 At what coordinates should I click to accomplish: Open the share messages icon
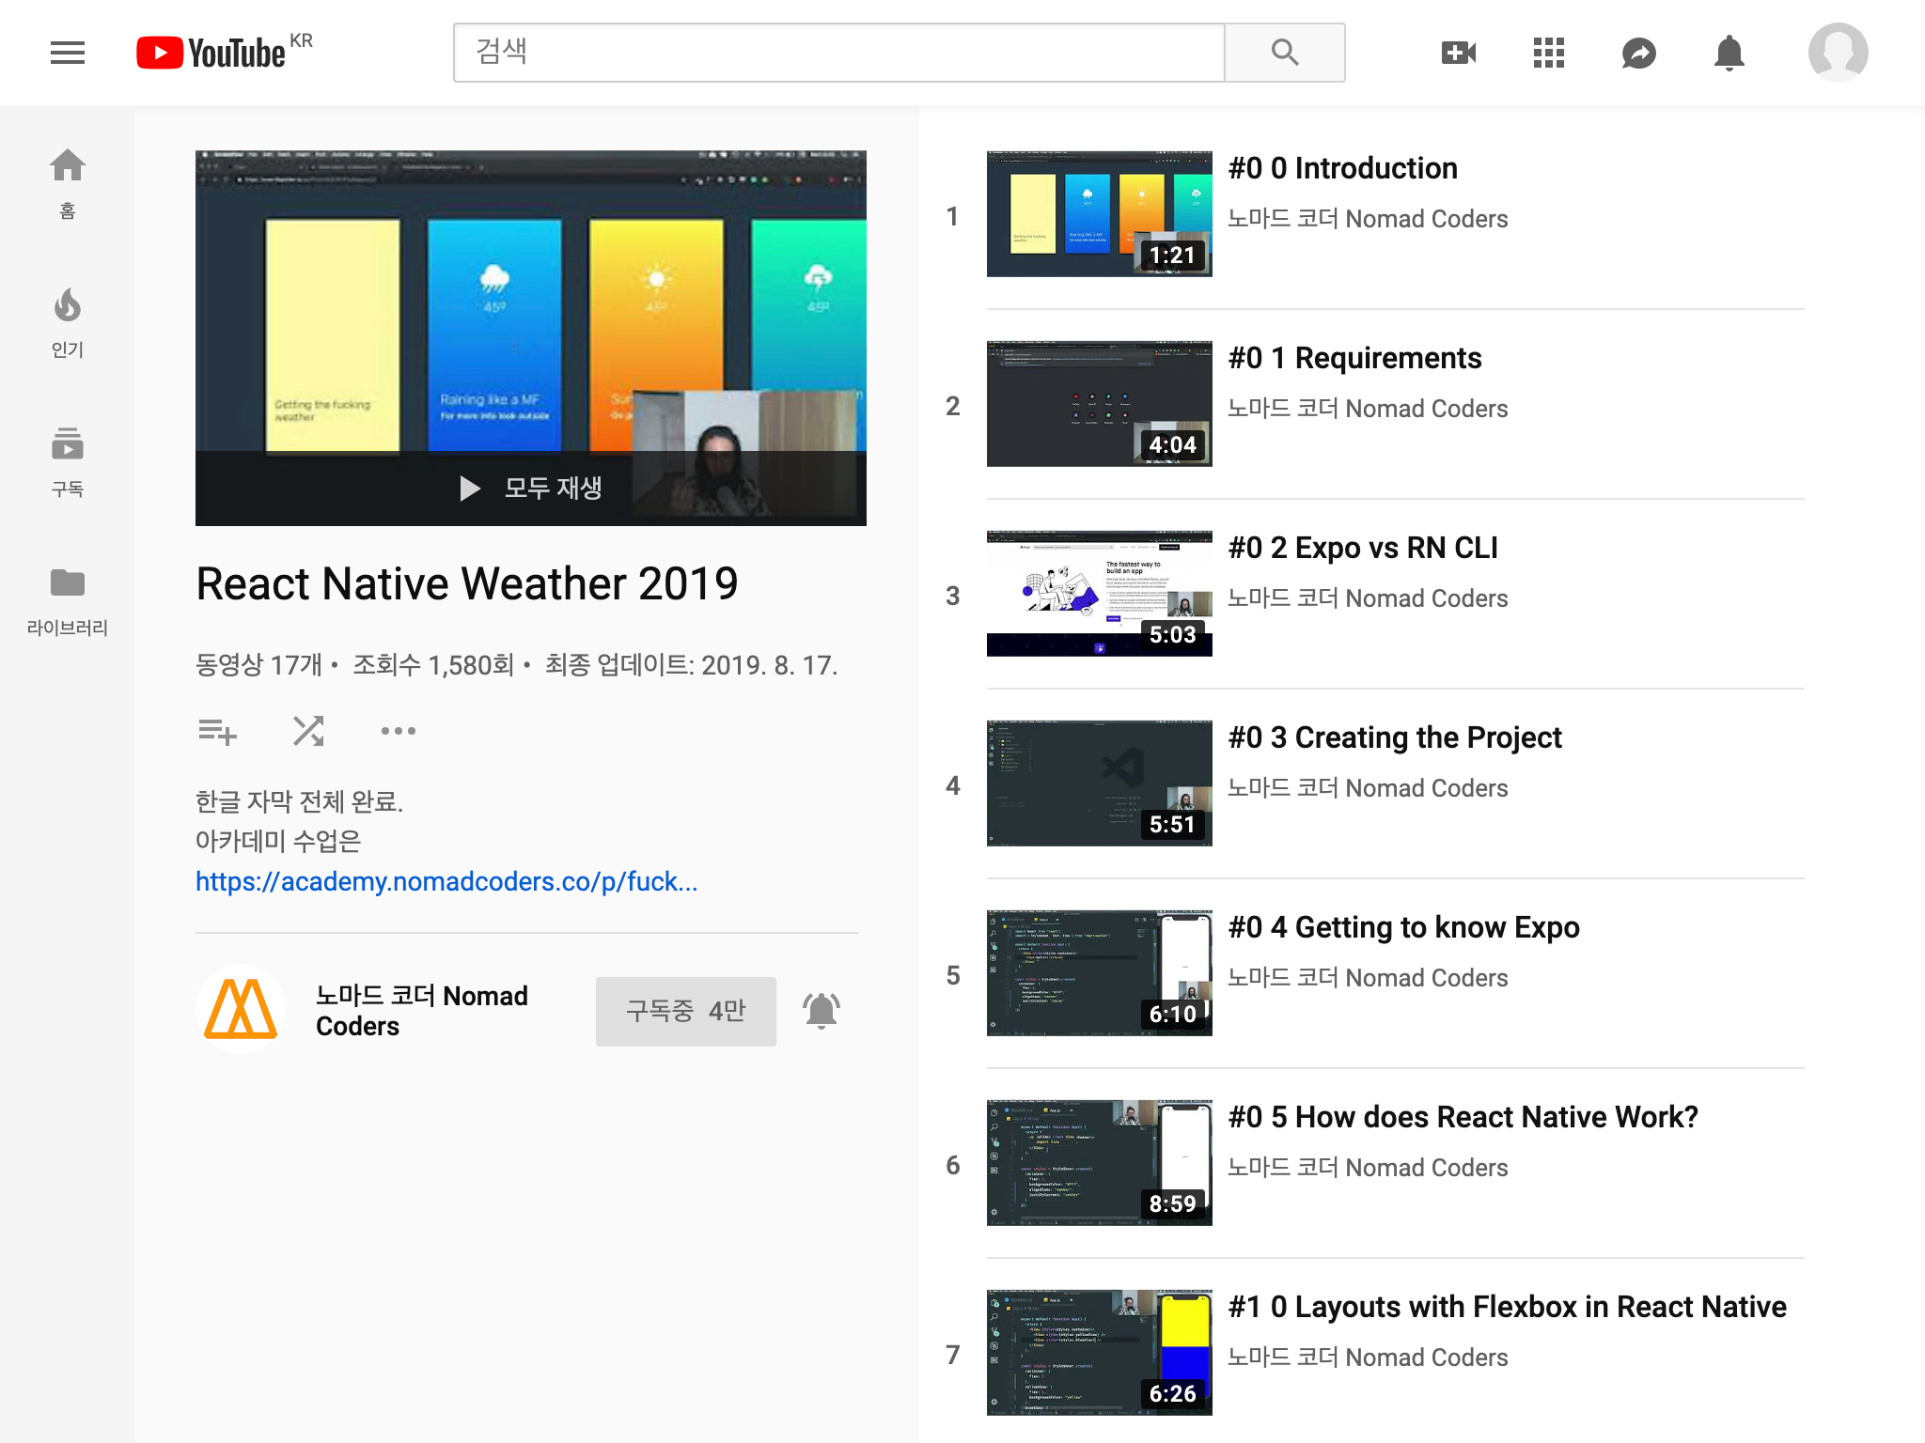coord(1638,53)
